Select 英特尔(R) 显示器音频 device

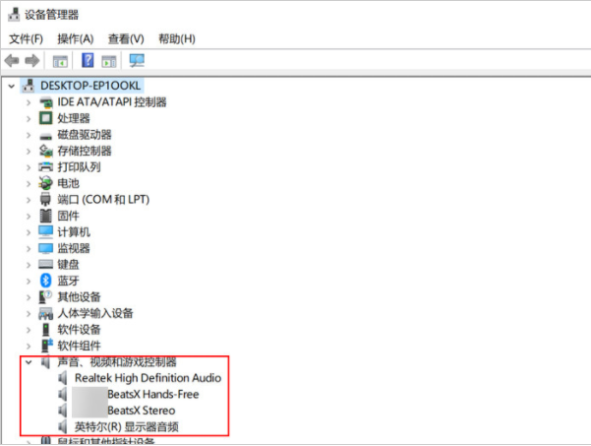[x=126, y=426]
